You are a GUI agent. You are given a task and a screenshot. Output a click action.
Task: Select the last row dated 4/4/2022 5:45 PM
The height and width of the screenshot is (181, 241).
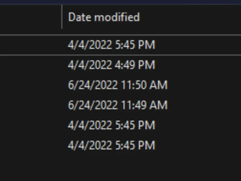111,145
